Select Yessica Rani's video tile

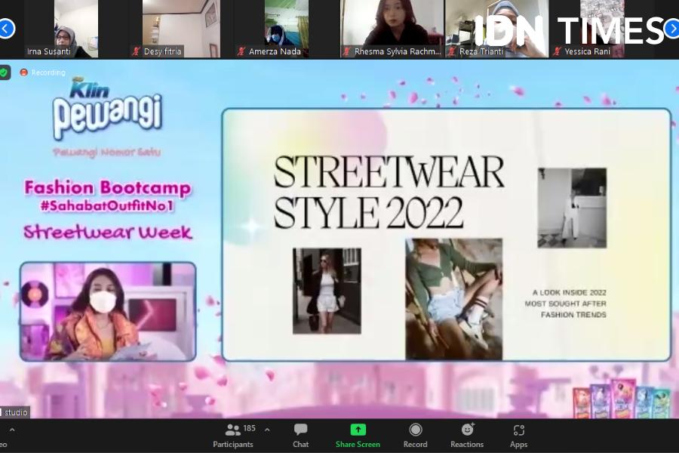(x=602, y=29)
